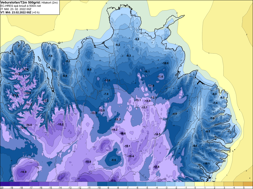Screen dimensions: 253x189
Task: Click the -6.2 temperature label
Action: point(118,45)
